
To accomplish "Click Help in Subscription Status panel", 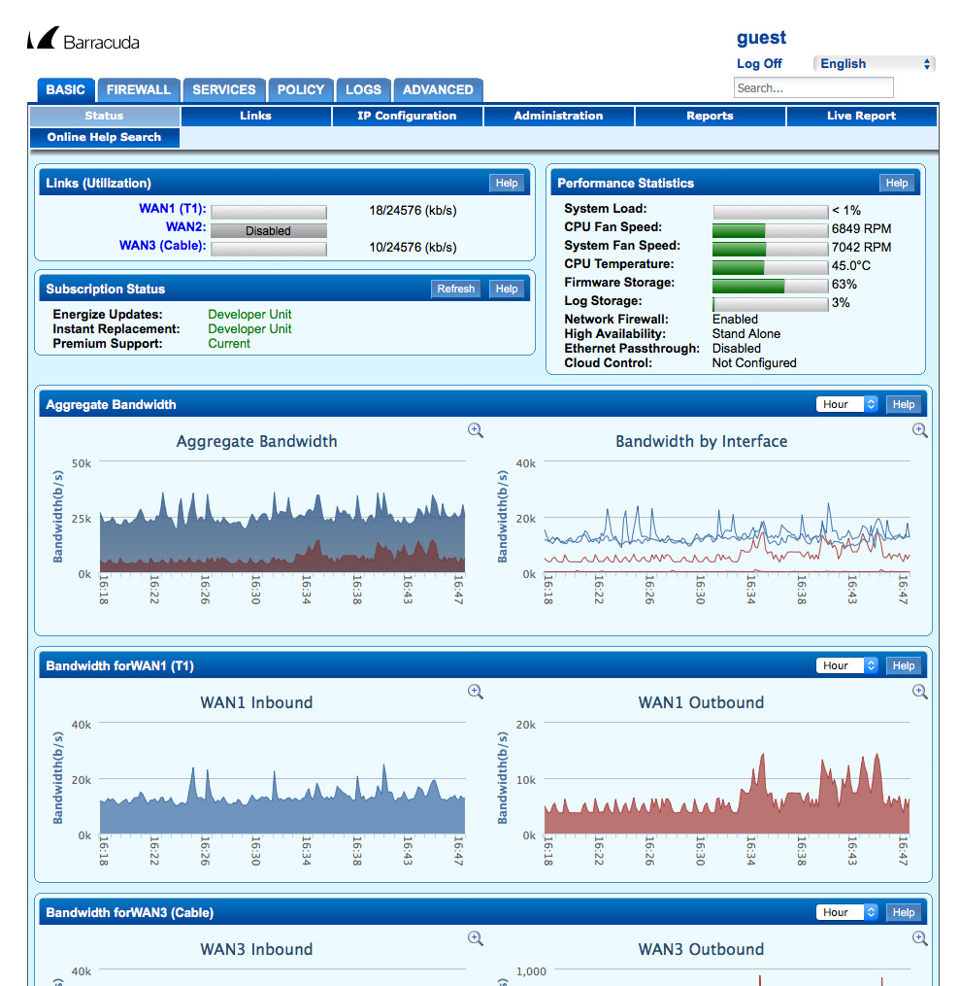I will point(507,289).
